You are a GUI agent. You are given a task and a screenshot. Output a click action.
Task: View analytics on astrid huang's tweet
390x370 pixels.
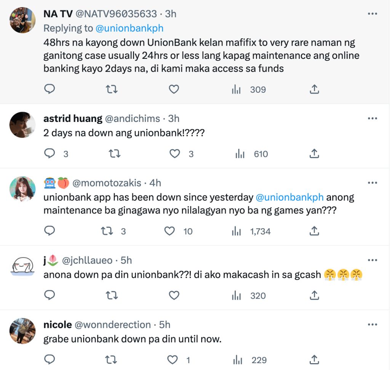pyautogui.click(x=240, y=154)
